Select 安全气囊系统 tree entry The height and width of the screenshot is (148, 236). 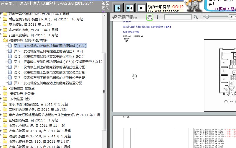(x=33, y=35)
